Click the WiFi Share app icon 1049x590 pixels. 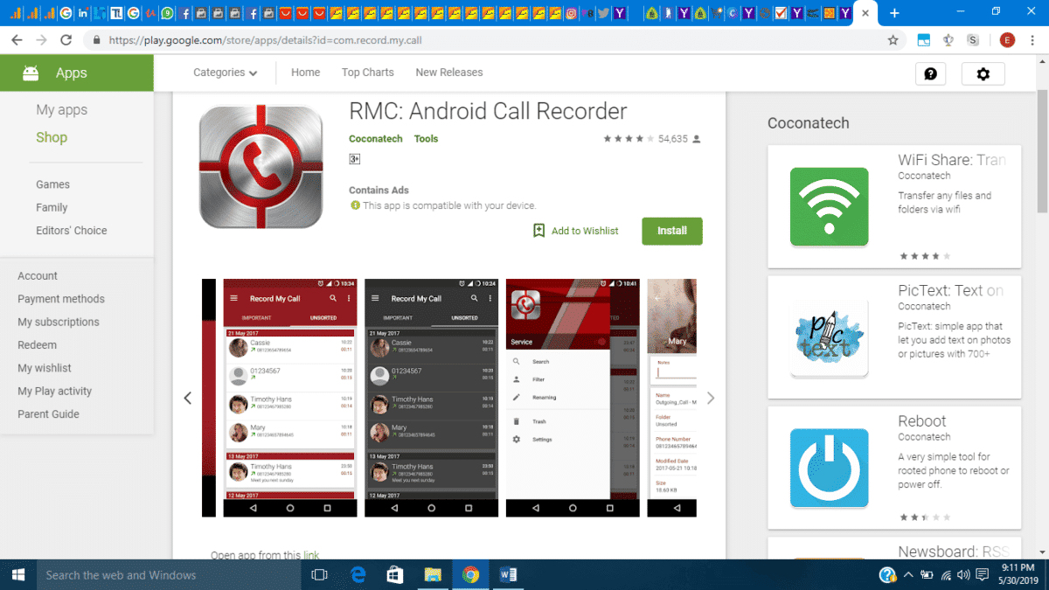pyautogui.click(x=829, y=206)
